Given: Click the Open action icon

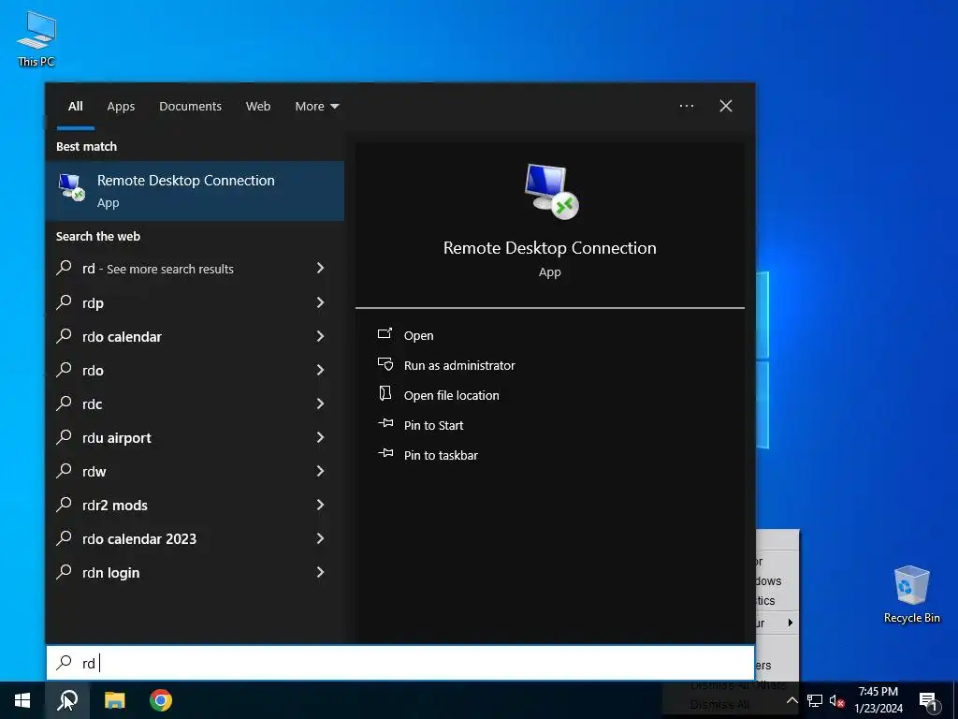Looking at the screenshot, I should pyautogui.click(x=385, y=334).
